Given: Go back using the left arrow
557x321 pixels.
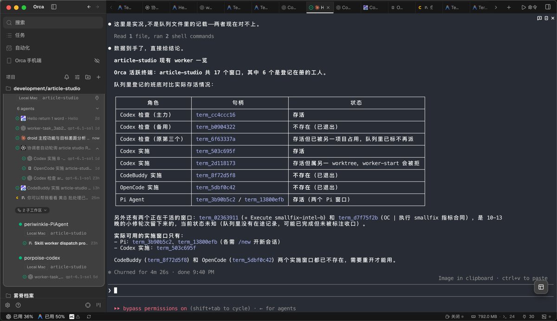Looking at the screenshot, I should pyautogui.click(x=89, y=7).
